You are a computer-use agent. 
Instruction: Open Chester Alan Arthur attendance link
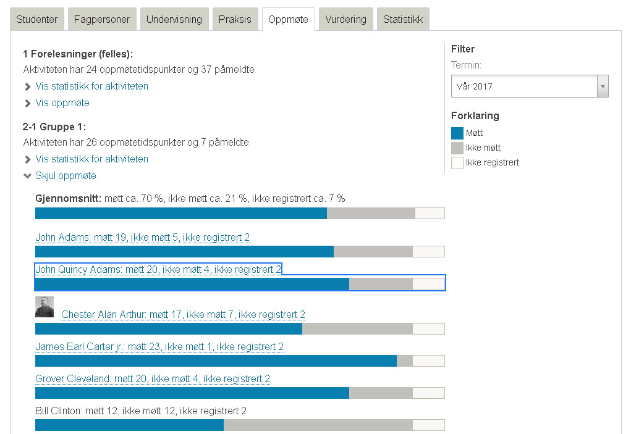pyautogui.click(x=183, y=315)
